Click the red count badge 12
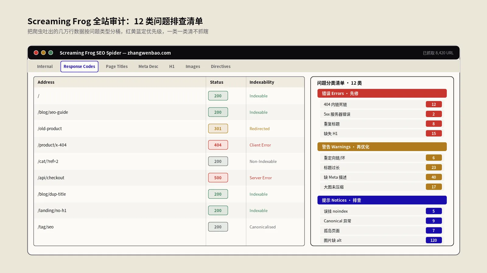The width and height of the screenshot is (487, 273). coord(434,104)
